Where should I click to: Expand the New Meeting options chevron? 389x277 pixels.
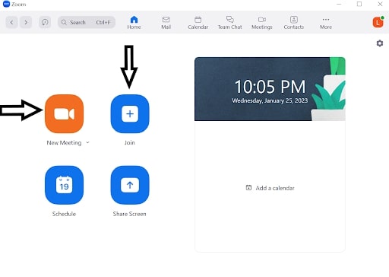[x=87, y=142]
